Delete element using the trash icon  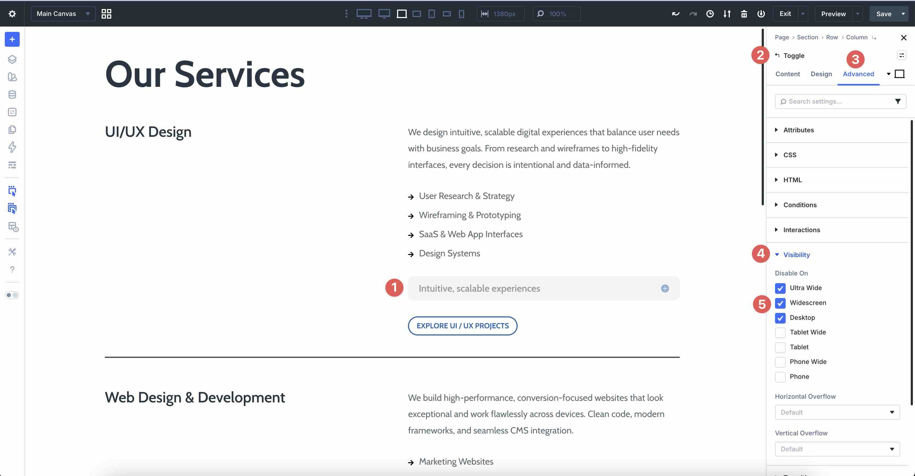coord(744,14)
